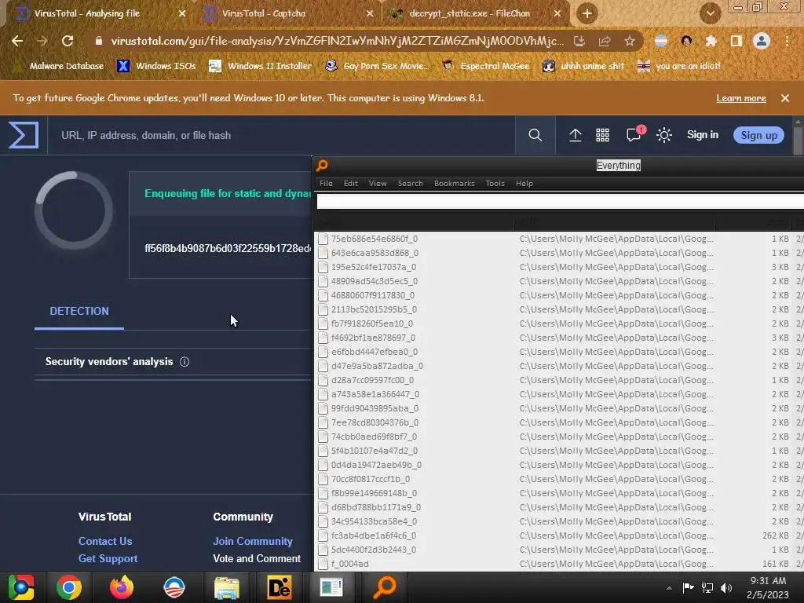Open the Windows 11 Installer bookmark

tap(261, 66)
